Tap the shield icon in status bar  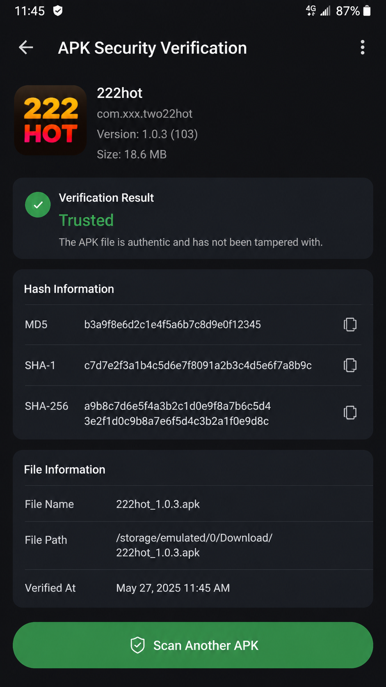[58, 11]
